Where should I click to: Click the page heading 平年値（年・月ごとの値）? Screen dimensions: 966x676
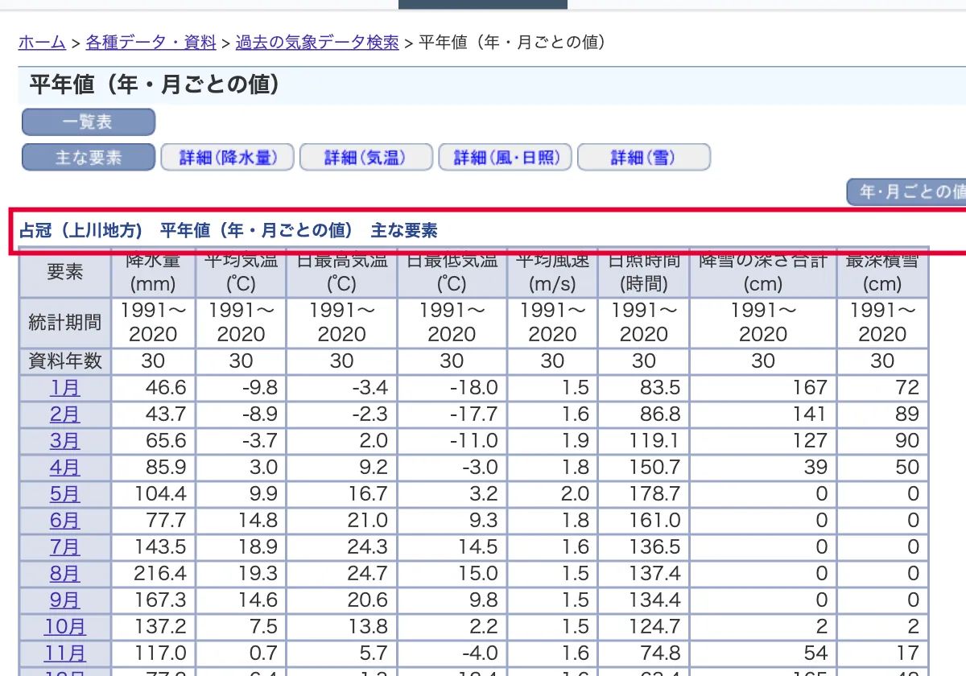(155, 84)
